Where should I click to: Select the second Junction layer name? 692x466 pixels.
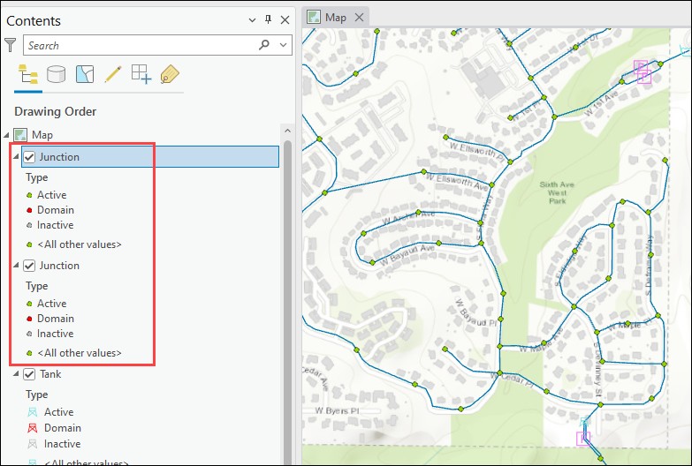(59, 266)
